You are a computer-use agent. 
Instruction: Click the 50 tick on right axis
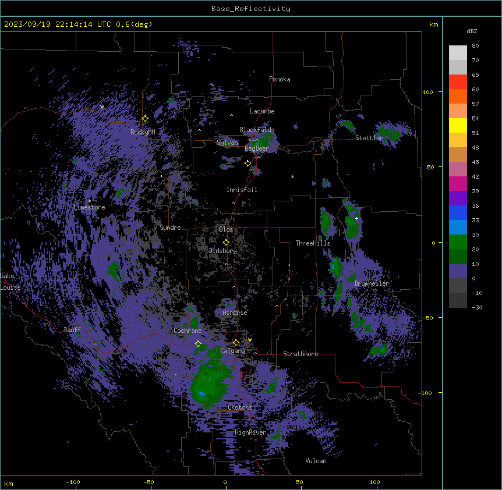[x=430, y=167]
